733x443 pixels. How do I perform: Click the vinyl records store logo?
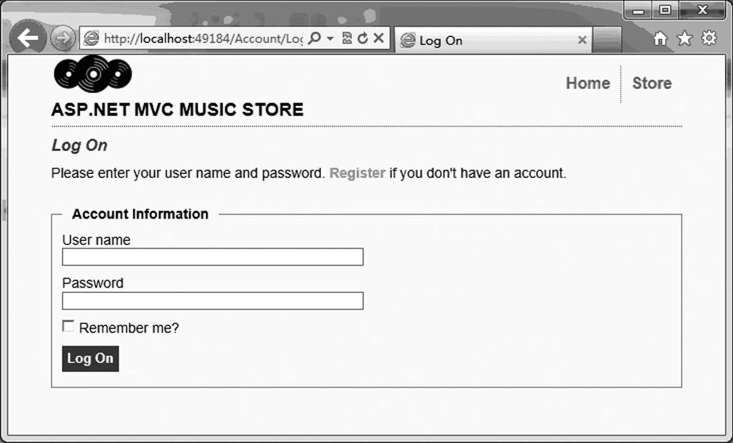92,74
